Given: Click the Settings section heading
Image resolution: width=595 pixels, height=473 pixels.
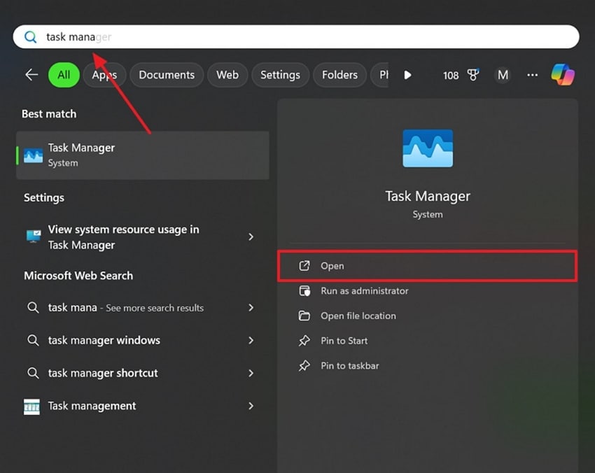Looking at the screenshot, I should point(44,197).
